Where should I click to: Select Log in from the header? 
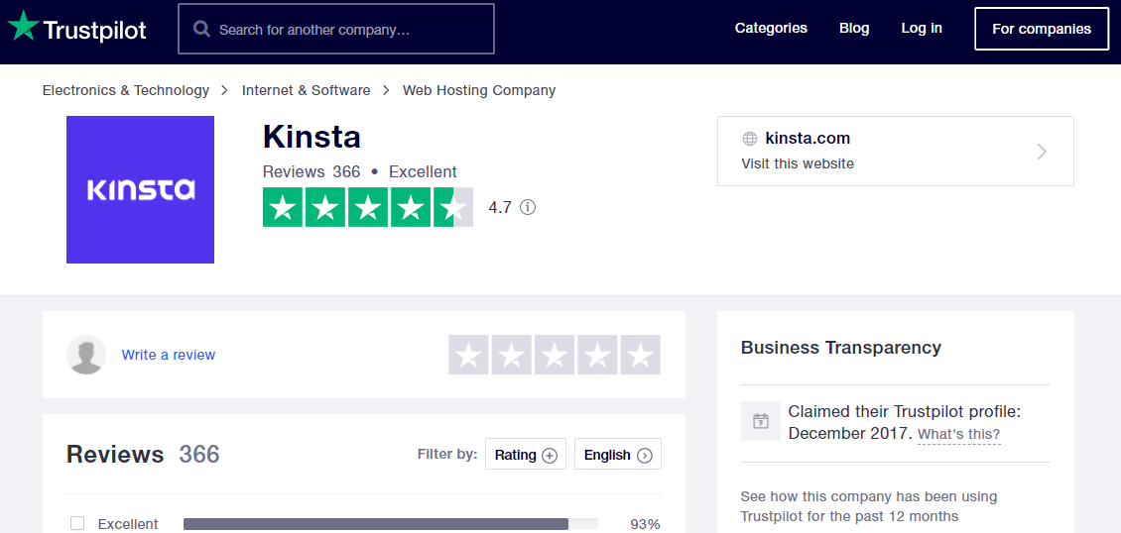(x=922, y=29)
